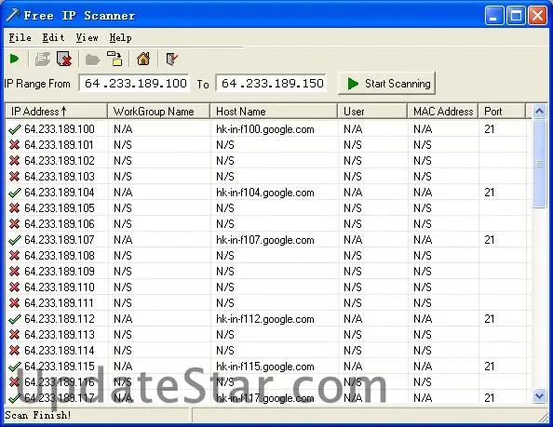Select row with IP 64.233.189.111
This screenshot has width=553, height=427.
(268, 303)
